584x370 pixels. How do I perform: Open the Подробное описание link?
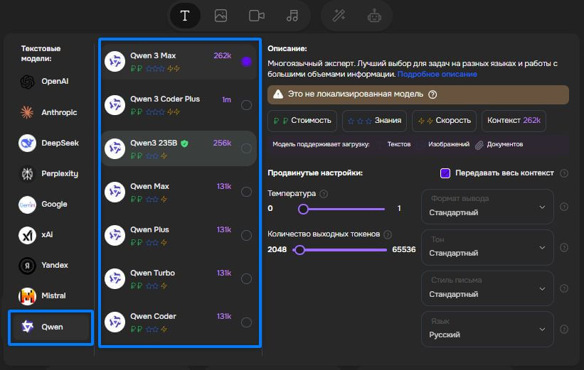pyautogui.click(x=437, y=74)
